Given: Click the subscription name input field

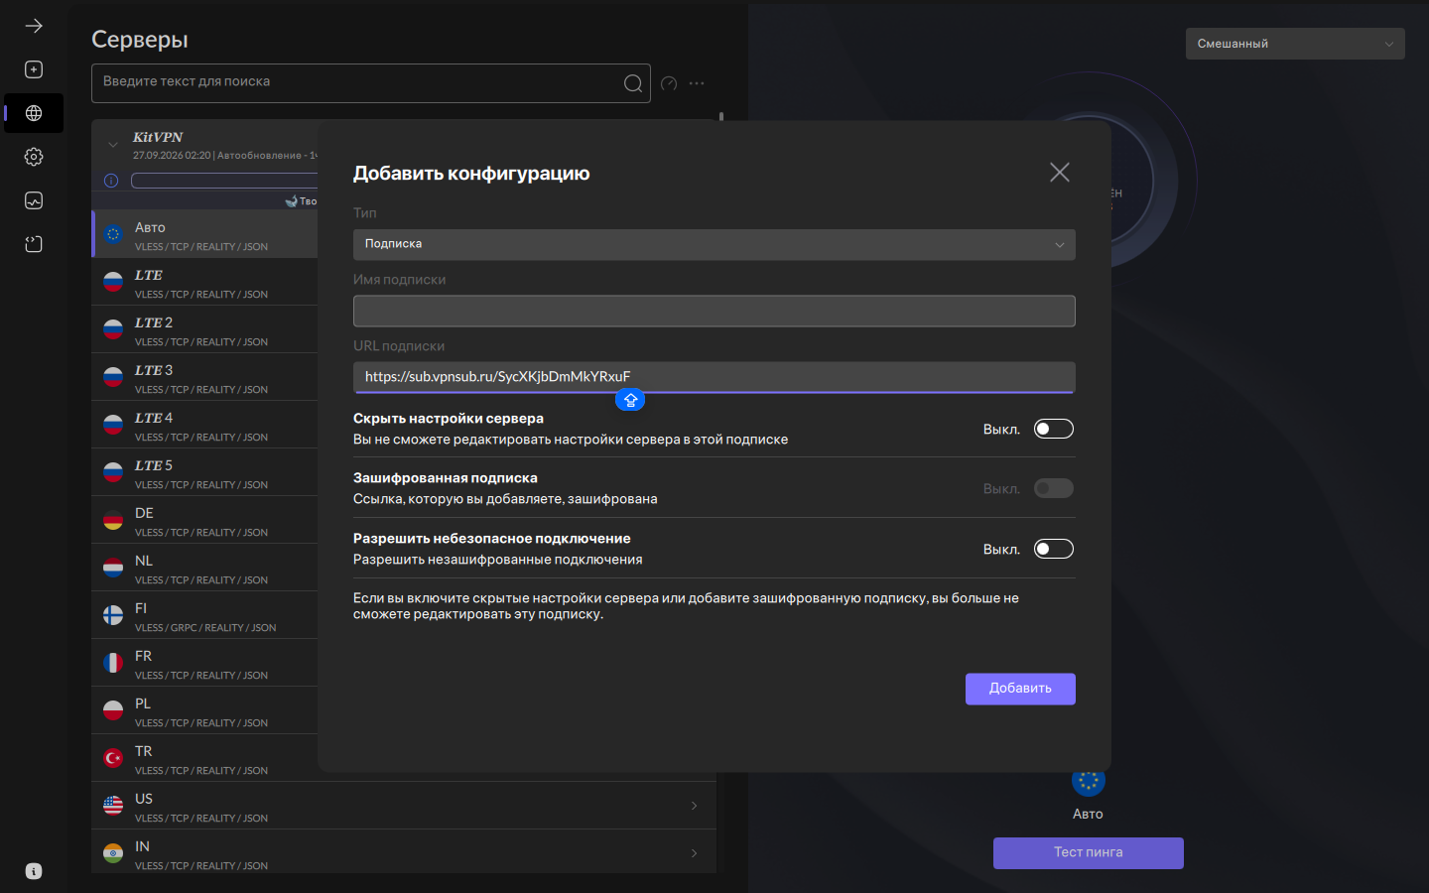Looking at the screenshot, I should pyautogui.click(x=714, y=311).
